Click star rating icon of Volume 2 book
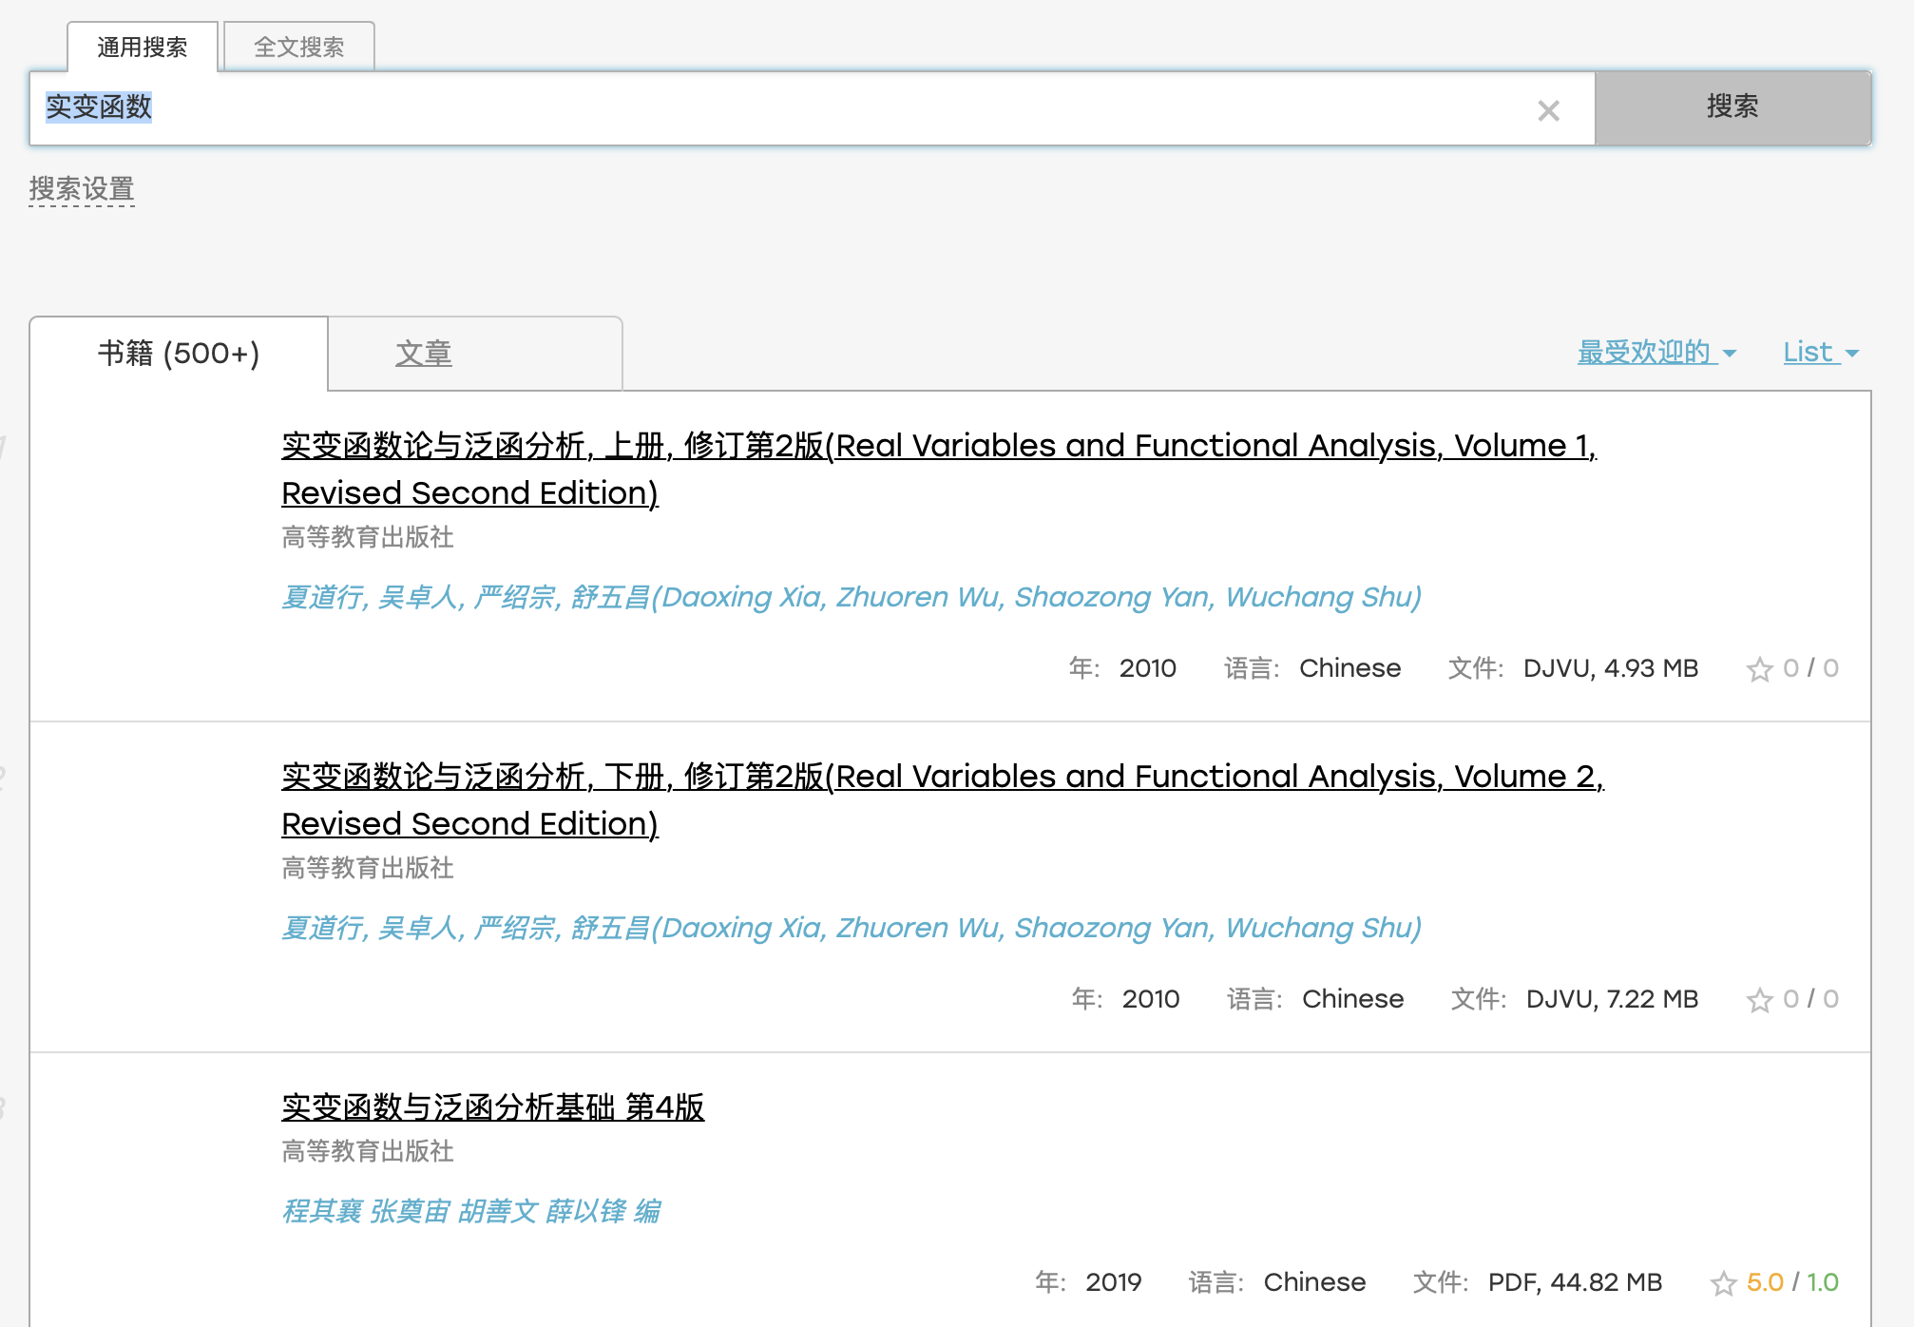The height and width of the screenshot is (1327, 1914). click(1759, 1000)
